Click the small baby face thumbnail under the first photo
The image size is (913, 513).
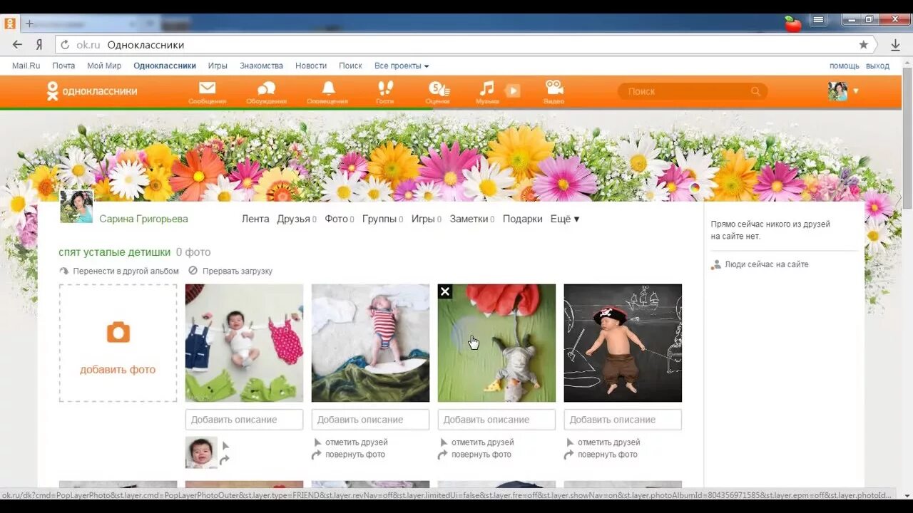coord(201,452)
